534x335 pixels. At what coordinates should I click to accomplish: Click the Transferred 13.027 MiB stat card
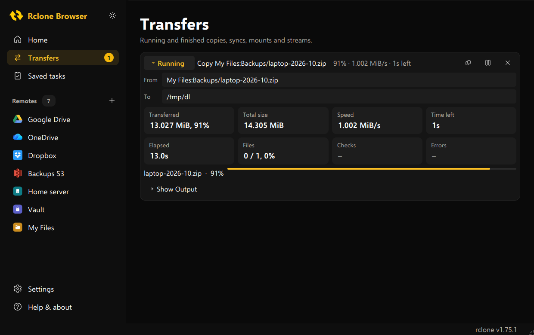click(x=189, y=120)
